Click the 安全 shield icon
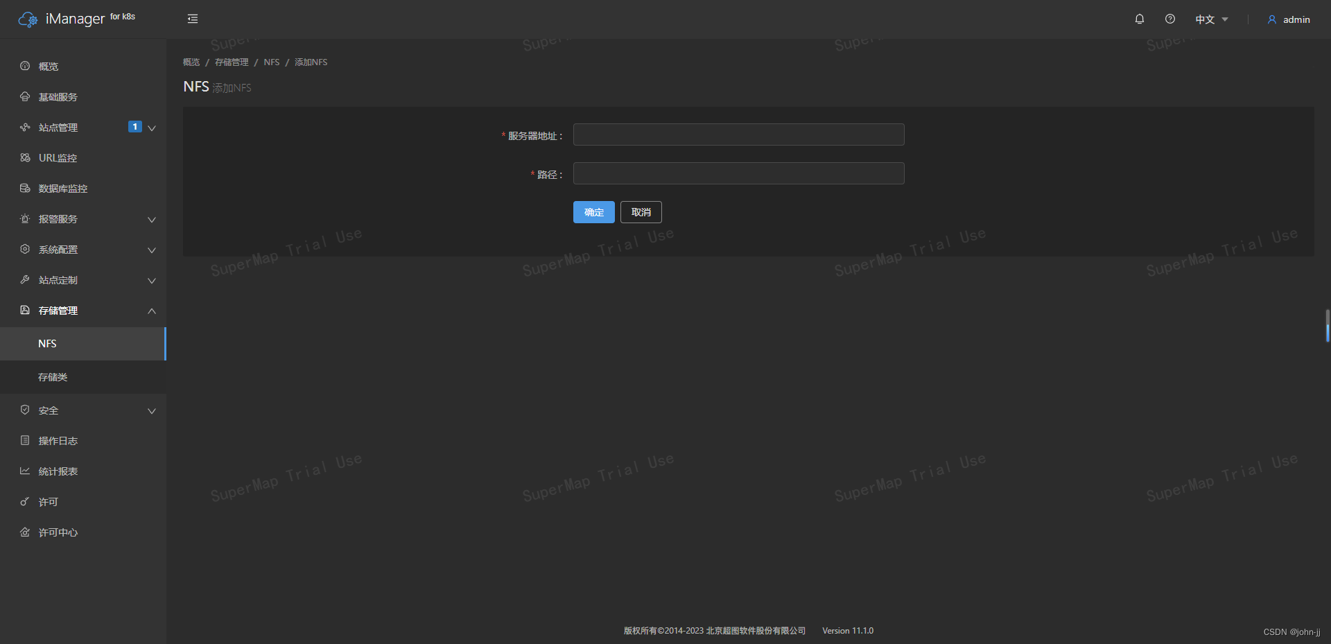Screen dimensions: 1331x644 [x=25, y=410]
